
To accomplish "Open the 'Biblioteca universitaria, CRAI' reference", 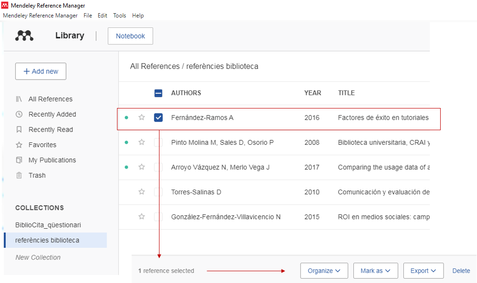I will 384,142.
